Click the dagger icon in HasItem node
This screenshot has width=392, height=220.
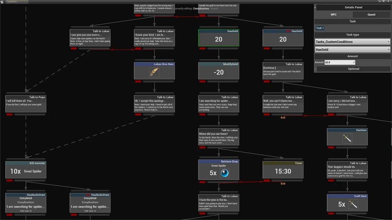pyautogui.click(x=347, y=138)
